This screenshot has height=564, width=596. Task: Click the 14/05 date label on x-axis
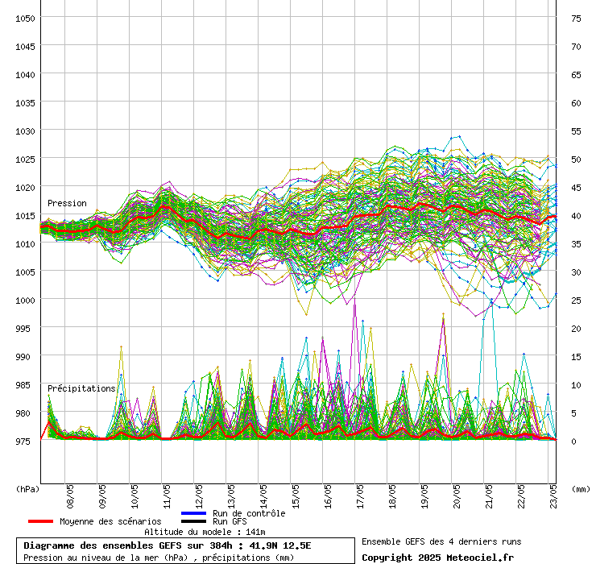tap(263, 496)
